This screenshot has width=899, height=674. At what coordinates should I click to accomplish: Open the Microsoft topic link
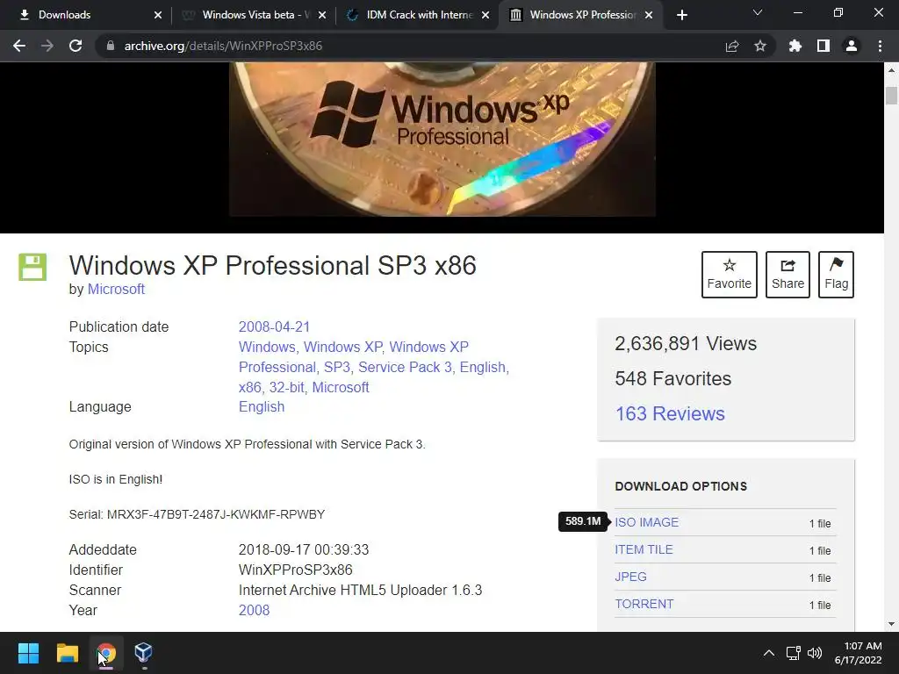(x=341, y=387)
